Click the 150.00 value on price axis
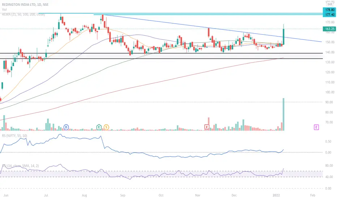The height and width of the screenshot is (199, 337). [330, 42]
